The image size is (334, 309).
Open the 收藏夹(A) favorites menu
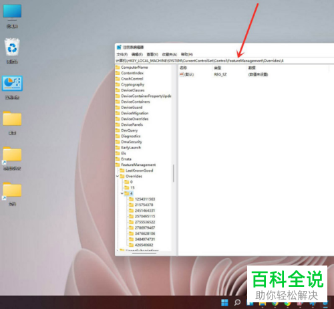pos(170,54)
